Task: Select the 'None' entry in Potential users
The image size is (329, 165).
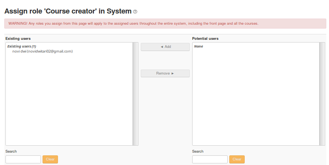Action: [198, 46]
